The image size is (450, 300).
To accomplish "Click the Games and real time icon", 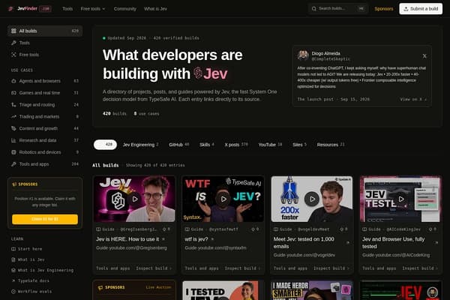I will pyautogui.click(x=13, y=93).
